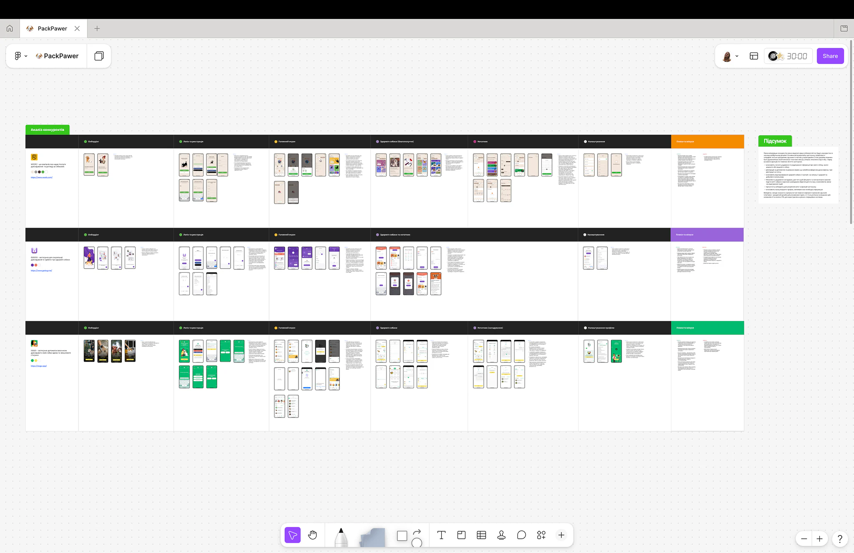This screenshot has height=553, width=854.
Task: Select the Move arrow tool
Action: 292,535
